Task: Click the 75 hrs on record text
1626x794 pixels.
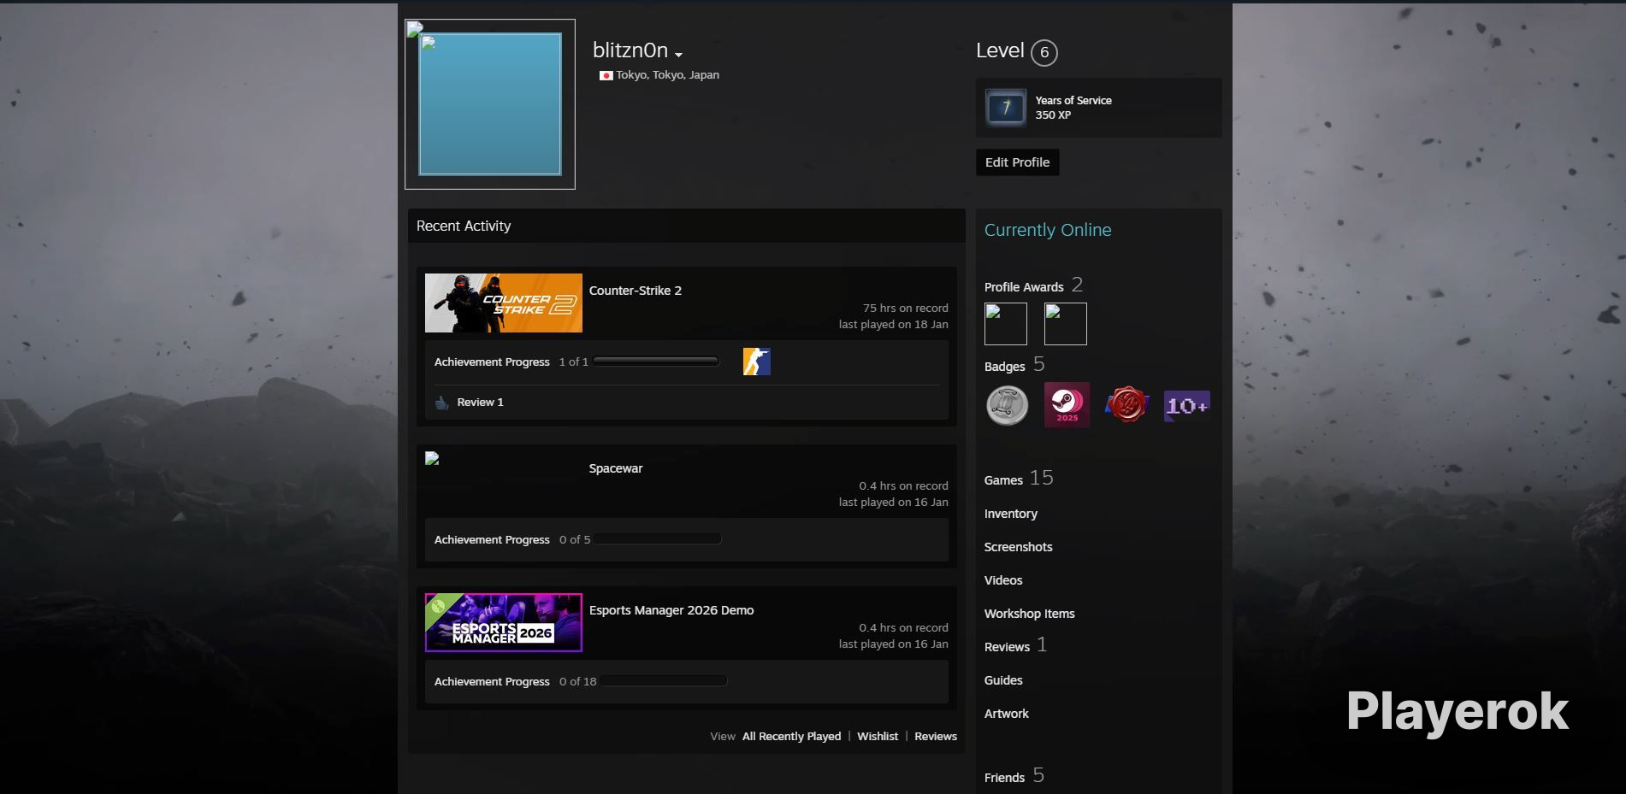Action: [905, 308]
